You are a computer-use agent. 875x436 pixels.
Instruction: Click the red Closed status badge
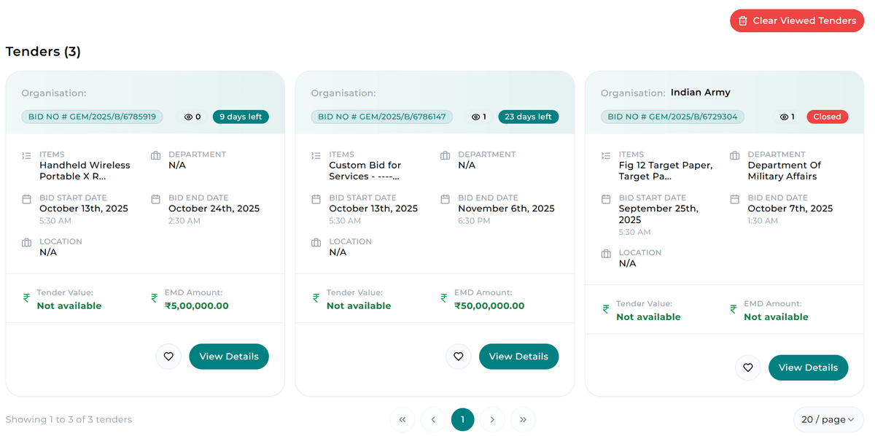827,117
